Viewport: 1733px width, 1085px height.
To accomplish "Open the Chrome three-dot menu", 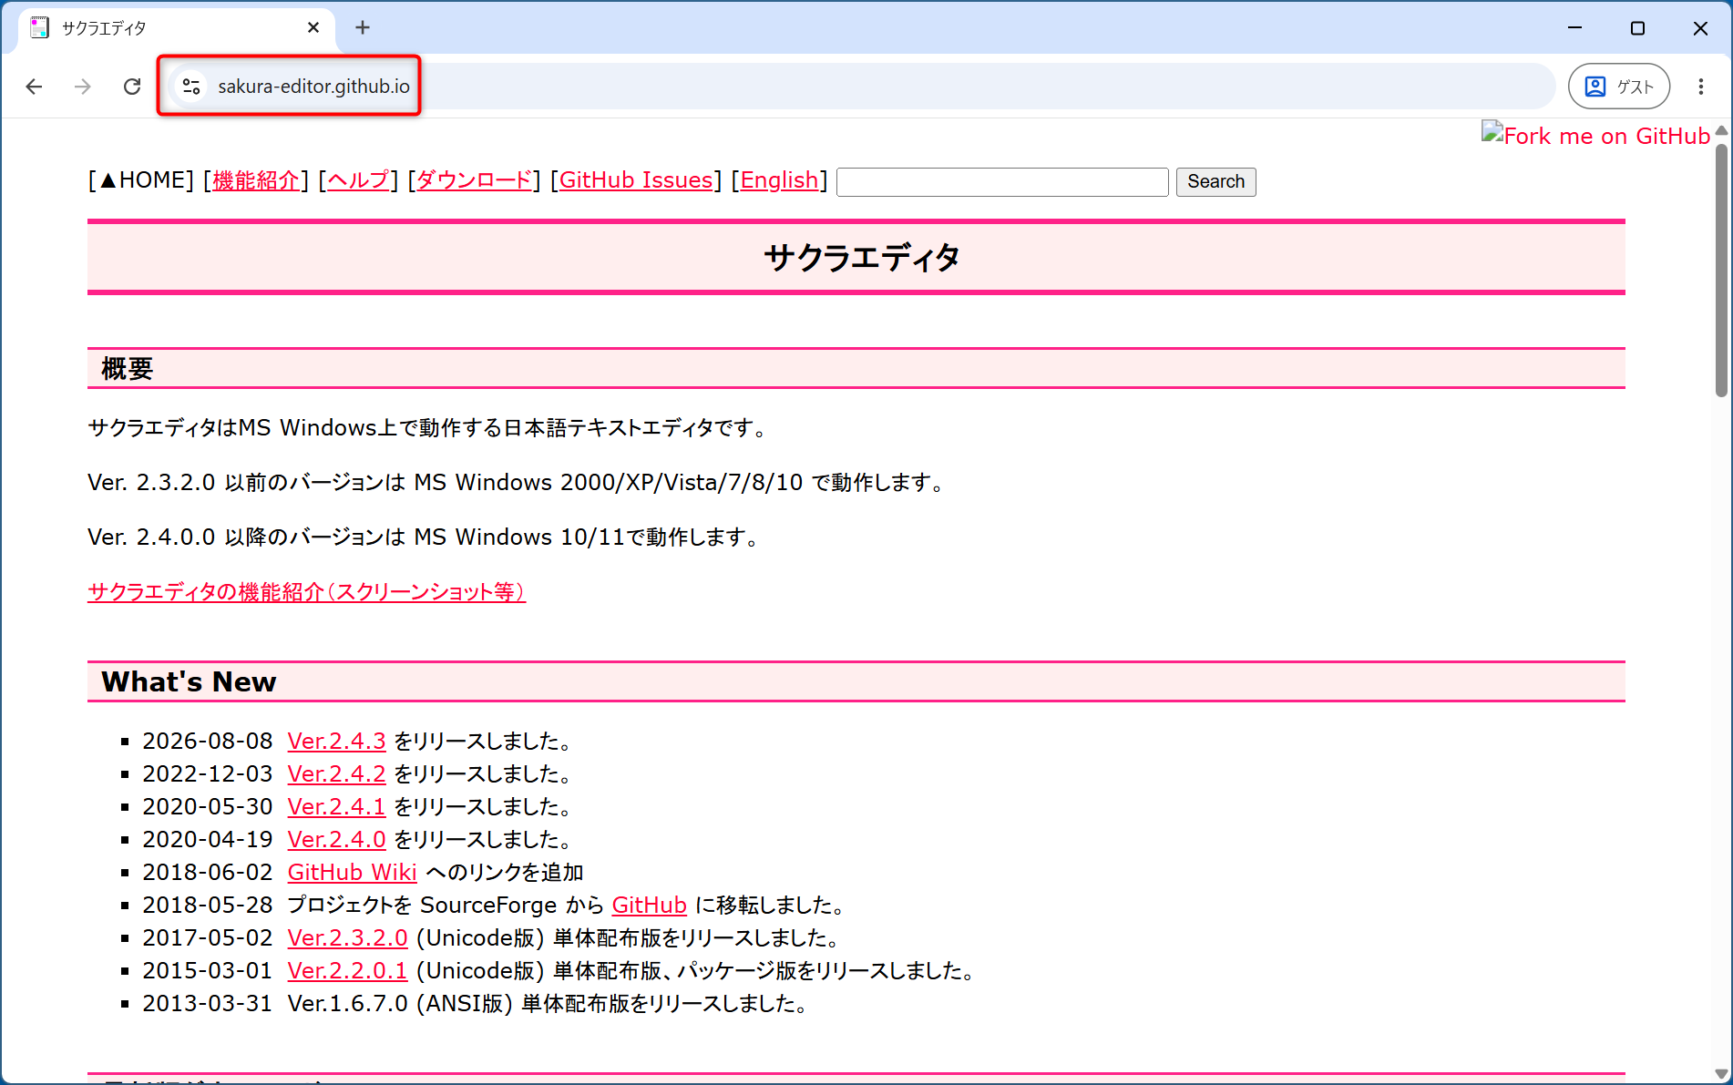I will pyautogui.click(x=1700, y=87).
